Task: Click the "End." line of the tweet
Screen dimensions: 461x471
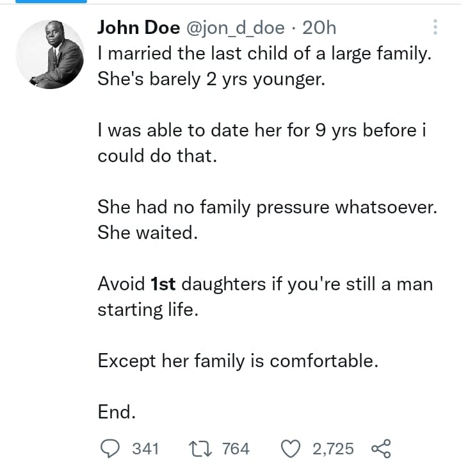Action: coord(117,412)
